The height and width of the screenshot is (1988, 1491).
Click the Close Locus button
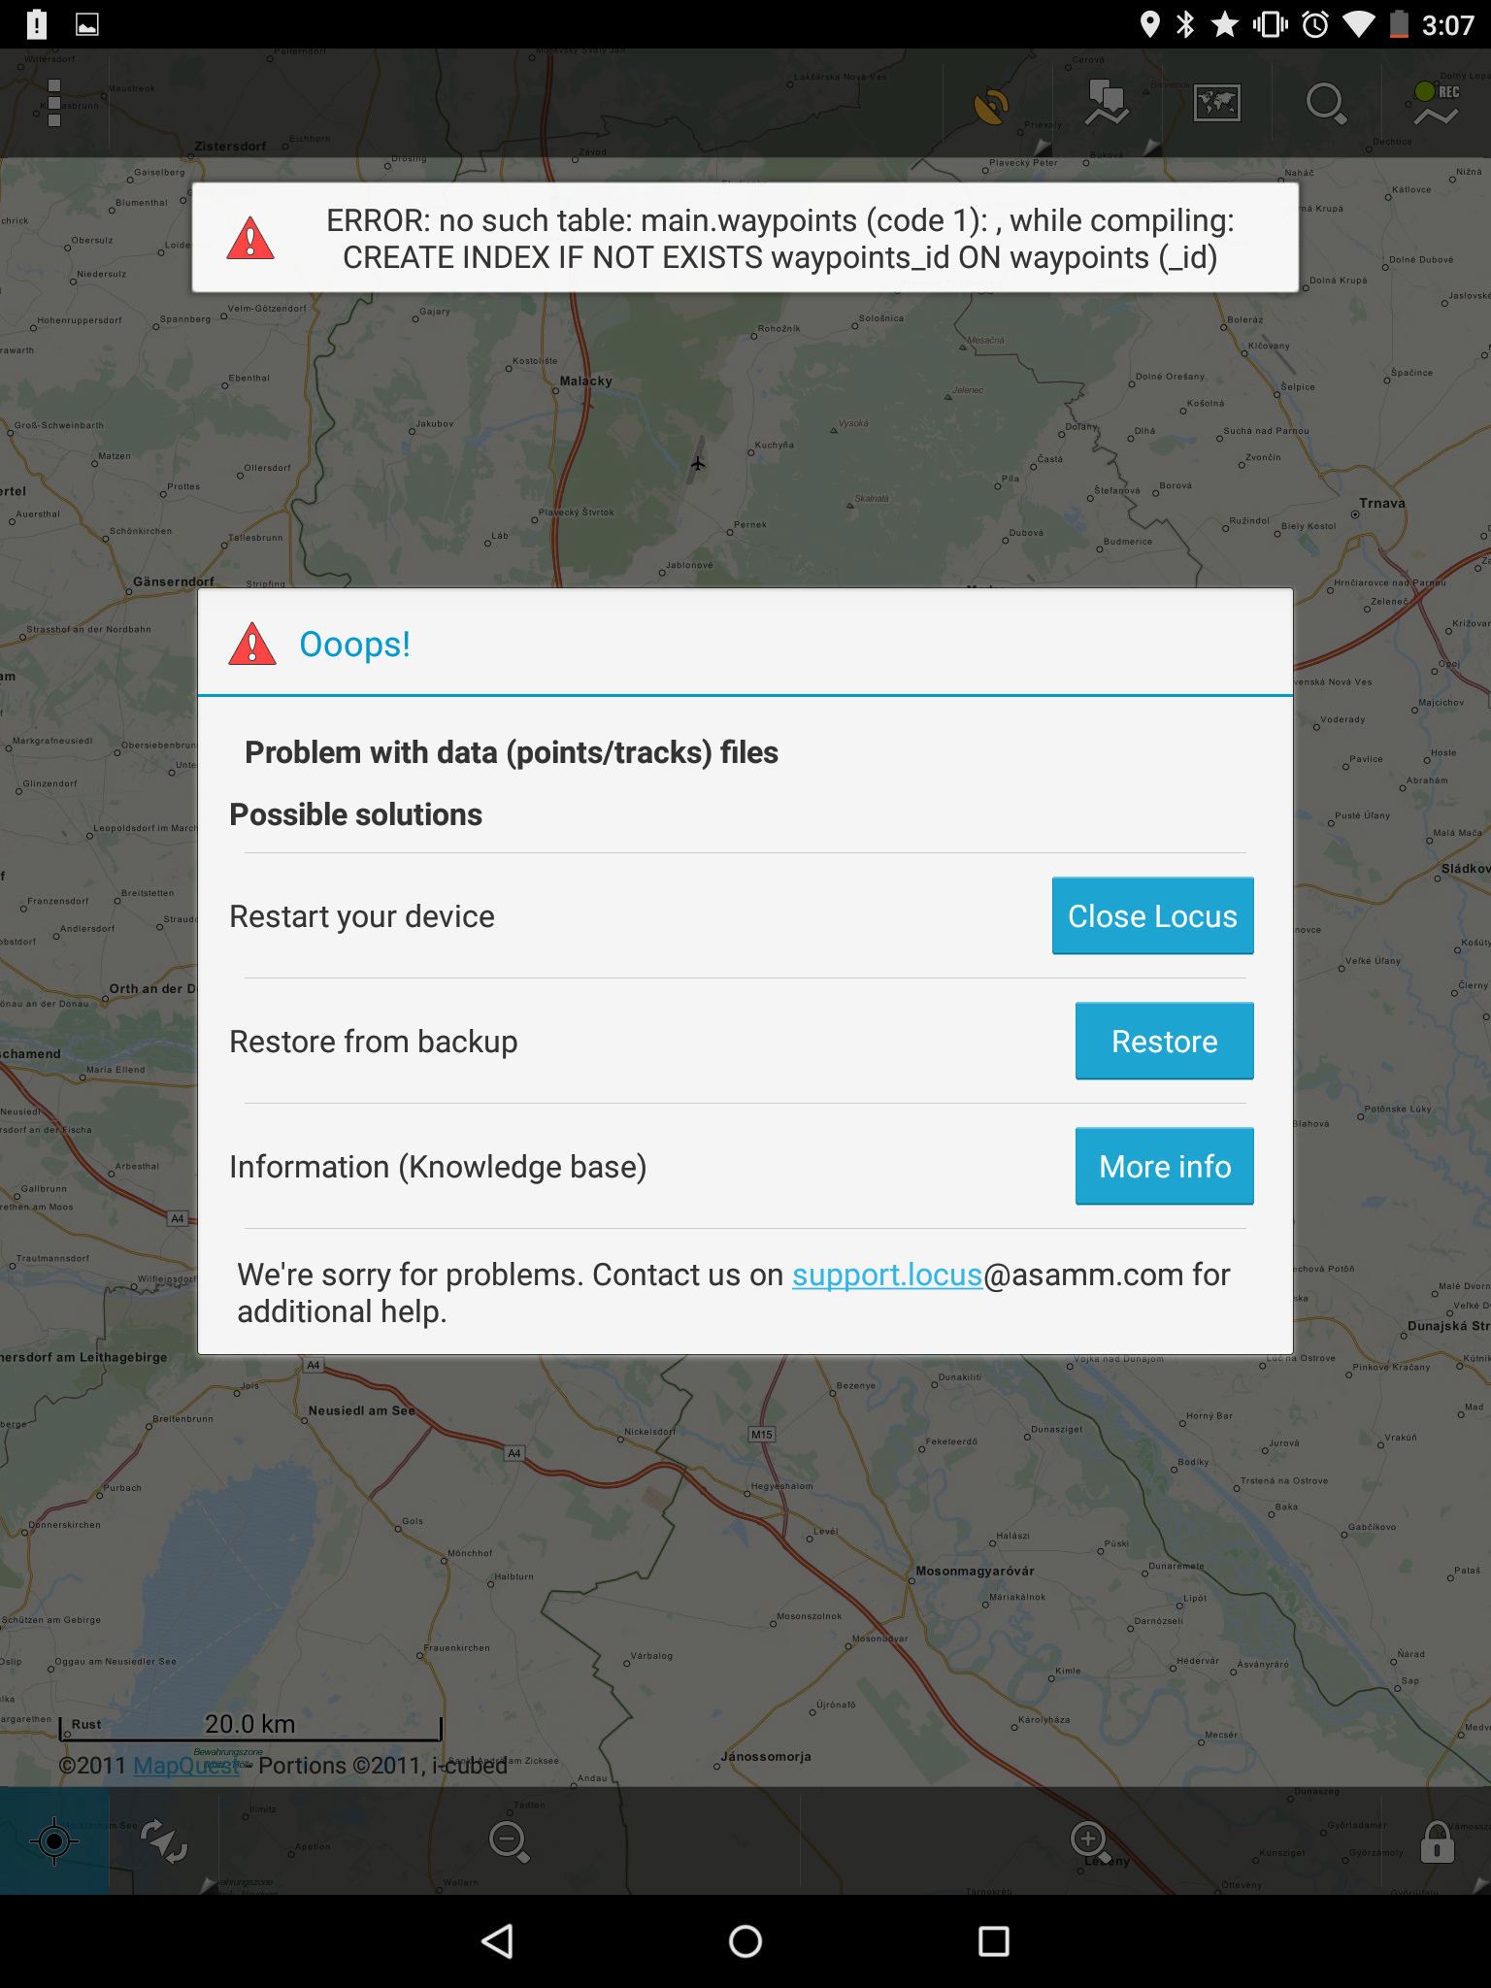coord(1153,915)
